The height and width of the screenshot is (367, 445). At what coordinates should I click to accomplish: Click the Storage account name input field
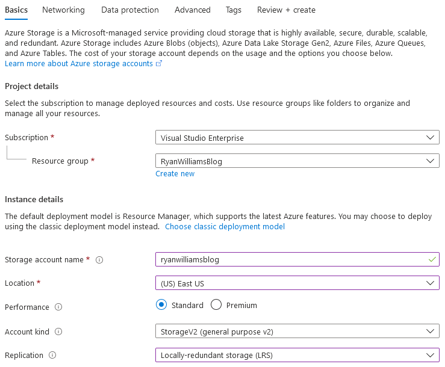pos(297,259)
